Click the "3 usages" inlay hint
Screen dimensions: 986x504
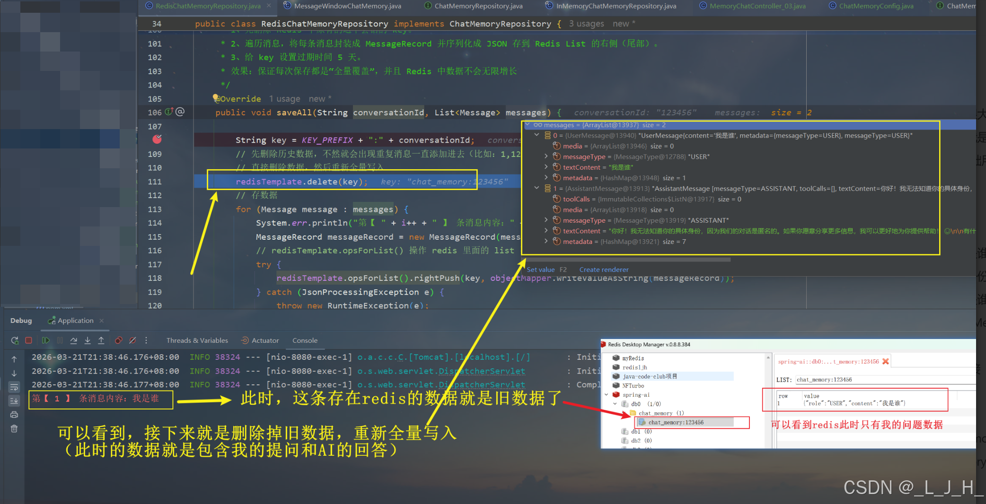586,24
